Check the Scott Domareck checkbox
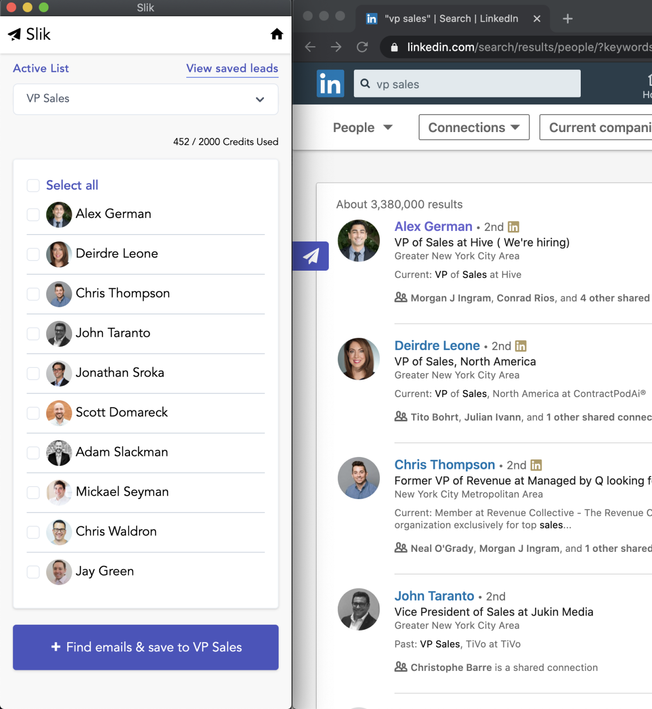The height and width of the screenshot is (709, 652). point(33,413)
